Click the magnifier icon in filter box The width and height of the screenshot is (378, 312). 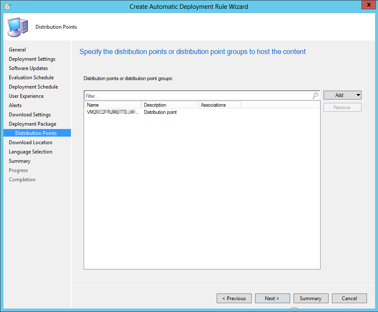point(315,96)
